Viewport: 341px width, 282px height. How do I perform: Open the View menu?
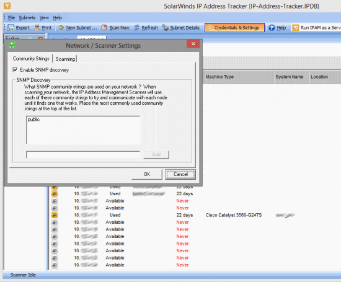pyautogui.click(x=44, y=17)
